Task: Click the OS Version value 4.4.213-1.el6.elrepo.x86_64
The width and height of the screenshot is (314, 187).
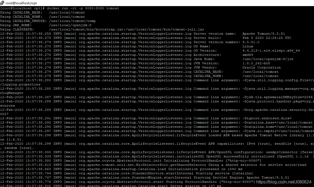Action: 271,51
